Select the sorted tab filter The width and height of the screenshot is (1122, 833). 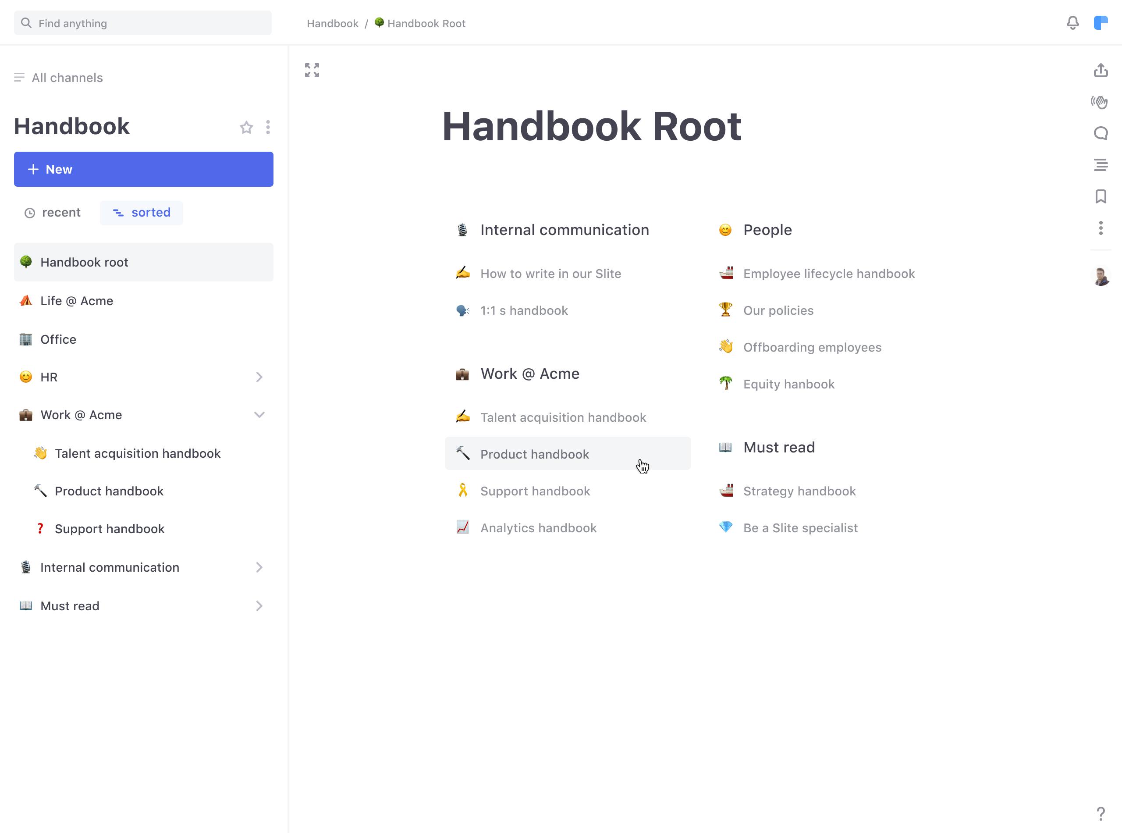point(142,212)
